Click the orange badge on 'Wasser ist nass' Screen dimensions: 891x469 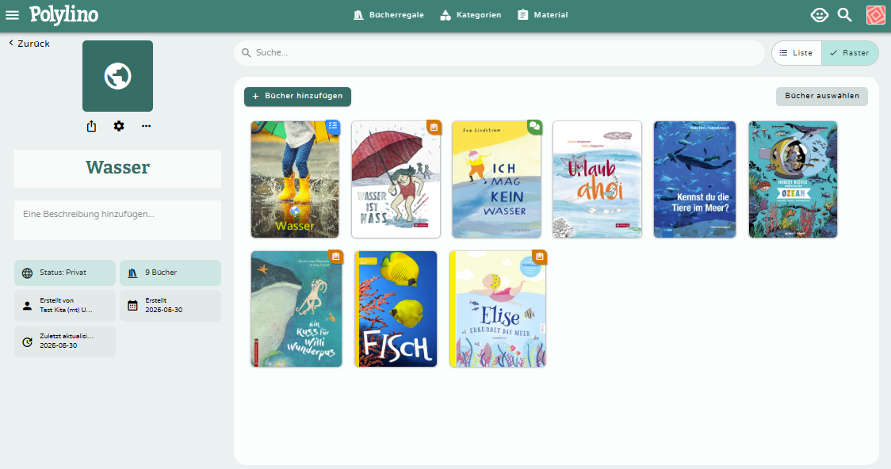tap(433, 127)
